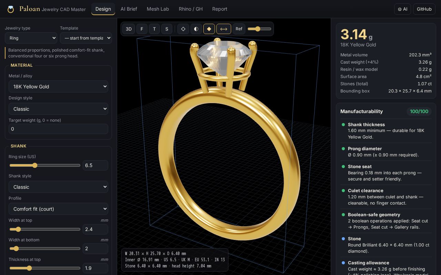441x275 pixels.
Task: Toggle the filled gold diamond icon
Action: point(209,29)
